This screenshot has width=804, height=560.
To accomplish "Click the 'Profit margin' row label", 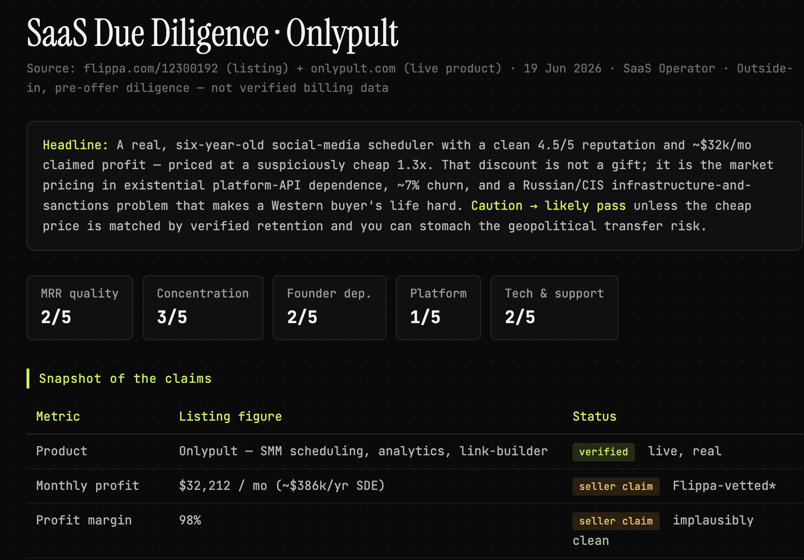I will (x=84, y=520).
